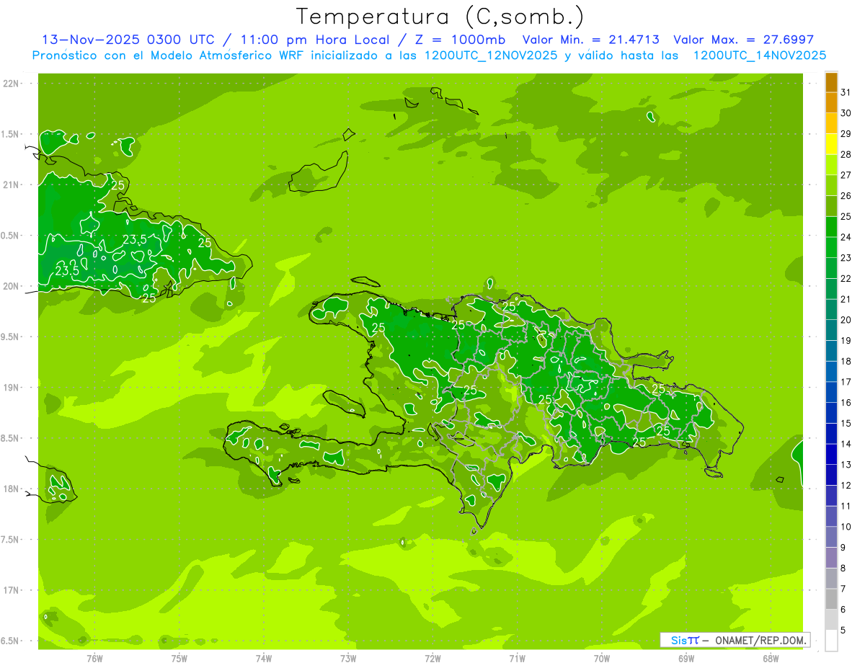Image resolution: width=865 pixels, height=668 pixels.
Task: Pick the green swatch between 24 and 25
Action: 831,227
